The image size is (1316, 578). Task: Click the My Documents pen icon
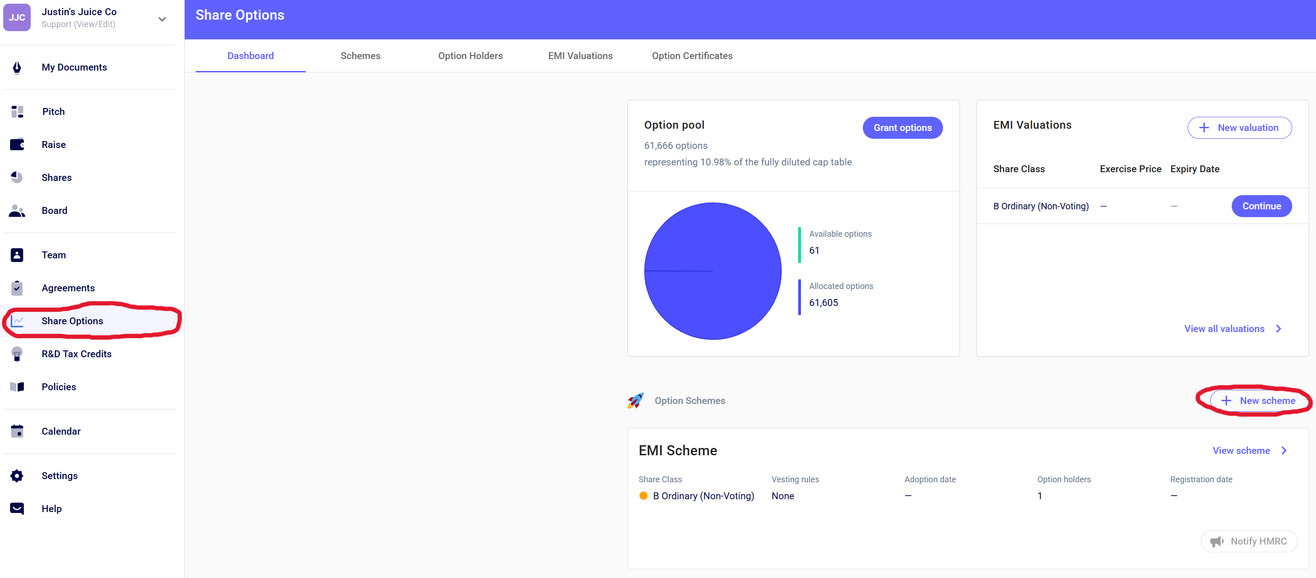(17, 67)
